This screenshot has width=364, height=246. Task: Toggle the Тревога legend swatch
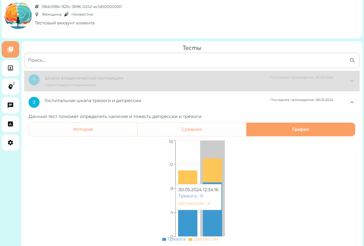(164, 239)
